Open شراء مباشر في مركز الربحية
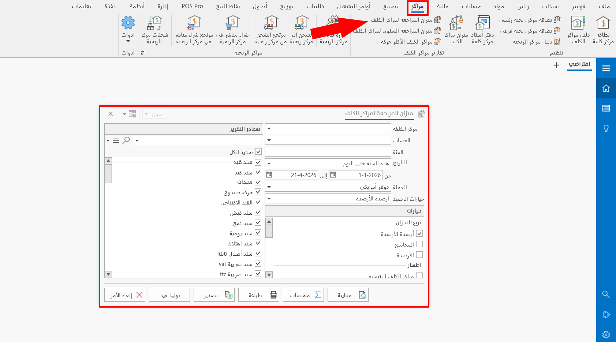The height and width of the screenshot is (342, 616). pos(232,30)
